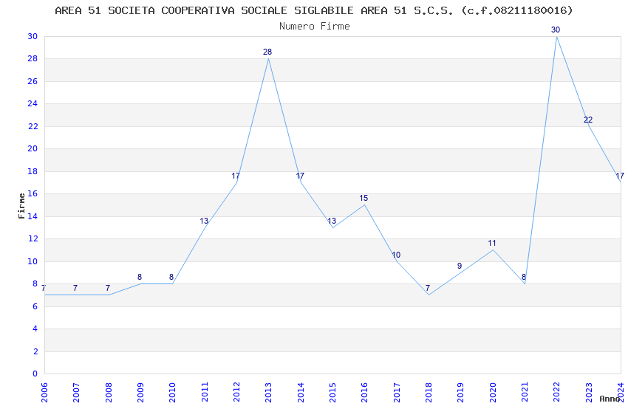Image resolution: width=628 pixels, height=406 pixels.
Task: Select the data point labeled 28
Action: coord(267,52)
